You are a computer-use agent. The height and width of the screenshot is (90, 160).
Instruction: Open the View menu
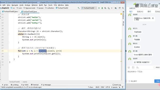click(8, 5)
